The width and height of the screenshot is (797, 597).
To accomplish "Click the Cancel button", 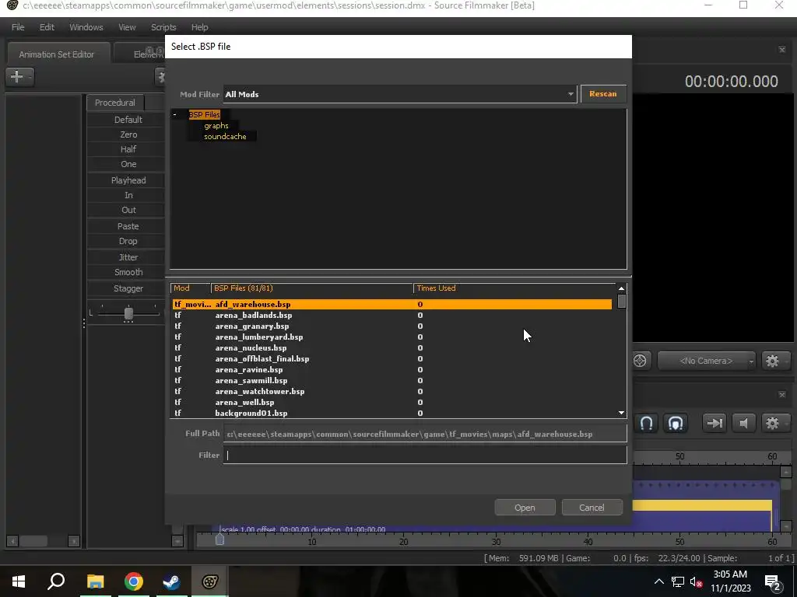I will [592, 508].
